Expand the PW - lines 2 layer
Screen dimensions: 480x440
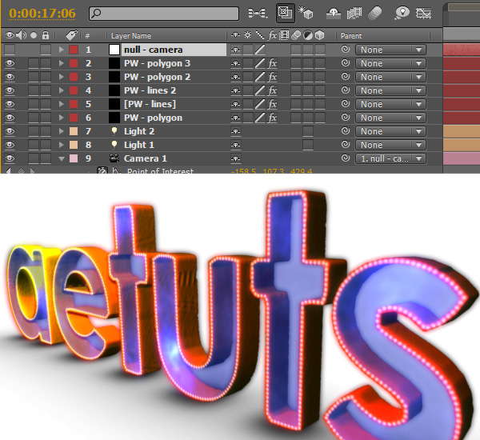pos(62,90)
